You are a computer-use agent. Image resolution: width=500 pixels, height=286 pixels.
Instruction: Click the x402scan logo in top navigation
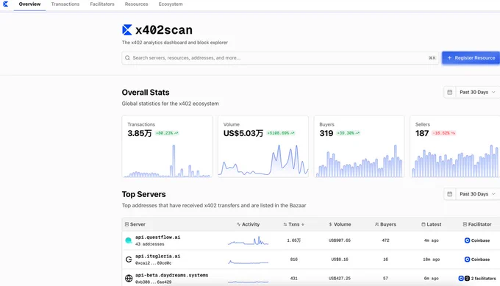coord(5,4)
